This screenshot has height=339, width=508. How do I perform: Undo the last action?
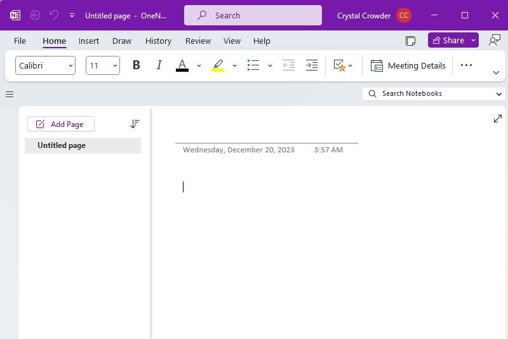coord(54,15)
